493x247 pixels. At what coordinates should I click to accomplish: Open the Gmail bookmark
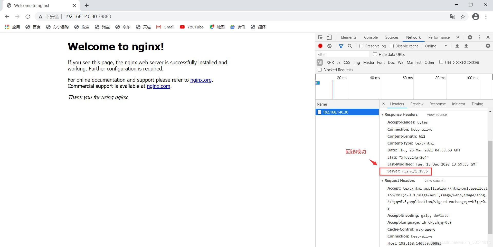coord(165,27)
